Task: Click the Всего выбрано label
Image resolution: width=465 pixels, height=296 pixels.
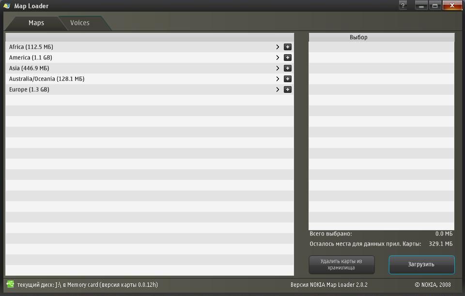Action: coord(331,234)
